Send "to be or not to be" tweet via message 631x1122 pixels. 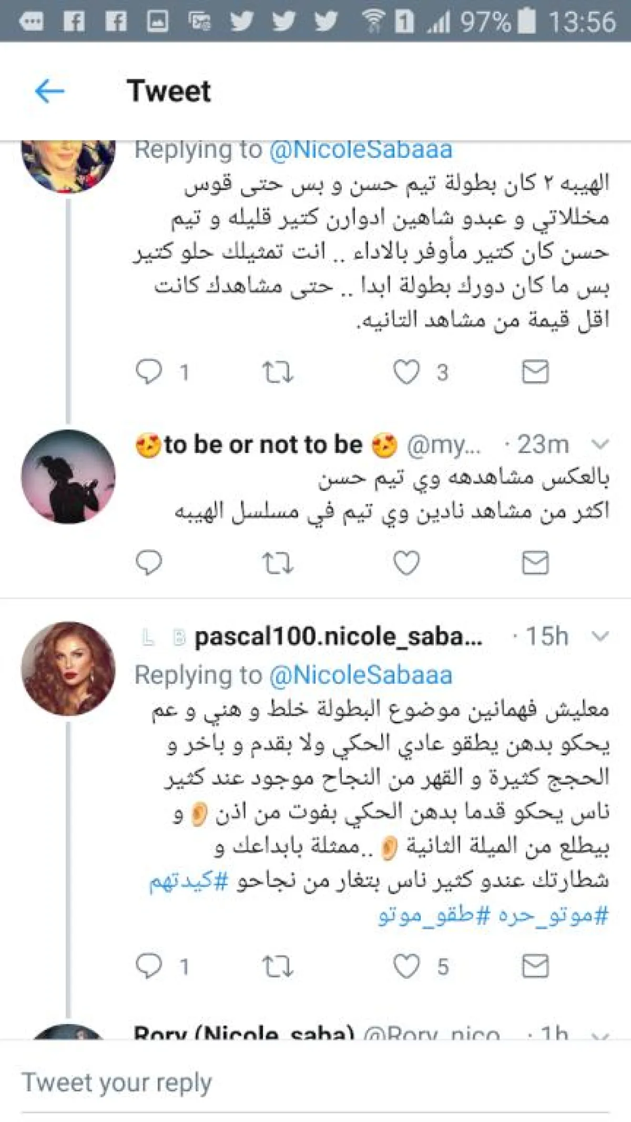tap(535, 563)
